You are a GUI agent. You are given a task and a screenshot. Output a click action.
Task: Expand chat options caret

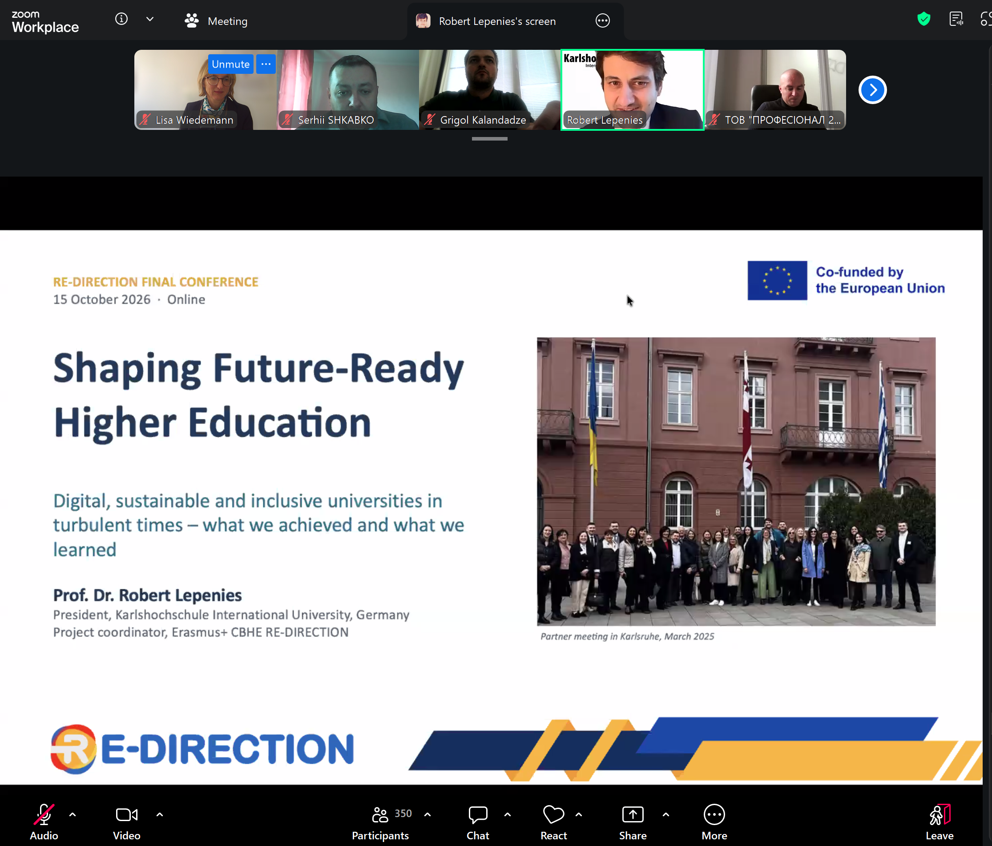(508, 814)
